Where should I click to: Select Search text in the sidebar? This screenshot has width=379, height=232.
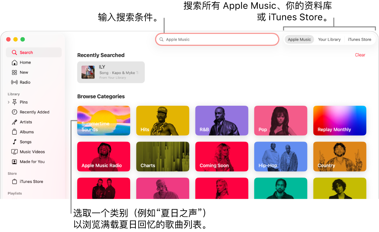[x=27, y=52]
